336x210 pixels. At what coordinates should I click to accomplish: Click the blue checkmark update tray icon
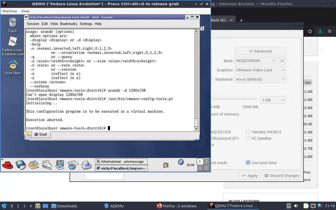(181, 162)
